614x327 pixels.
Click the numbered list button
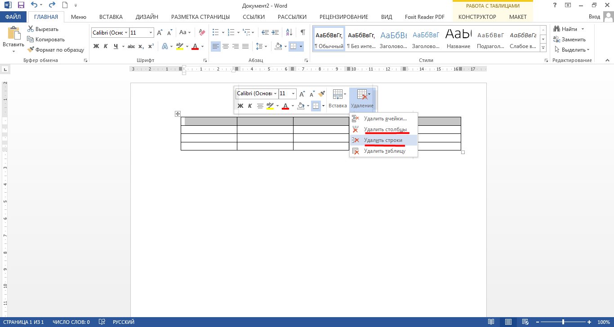pos(230,32)
